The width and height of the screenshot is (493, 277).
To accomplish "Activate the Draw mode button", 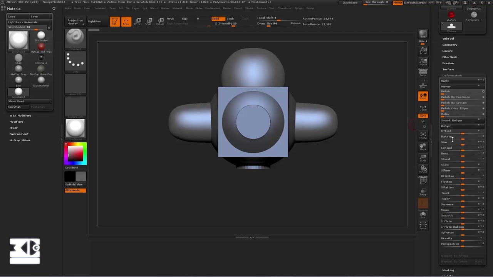I will click(126, 22).
